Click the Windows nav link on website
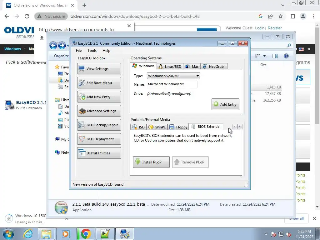The width and height of the screenshot is (320, 240). pos(12,49)
